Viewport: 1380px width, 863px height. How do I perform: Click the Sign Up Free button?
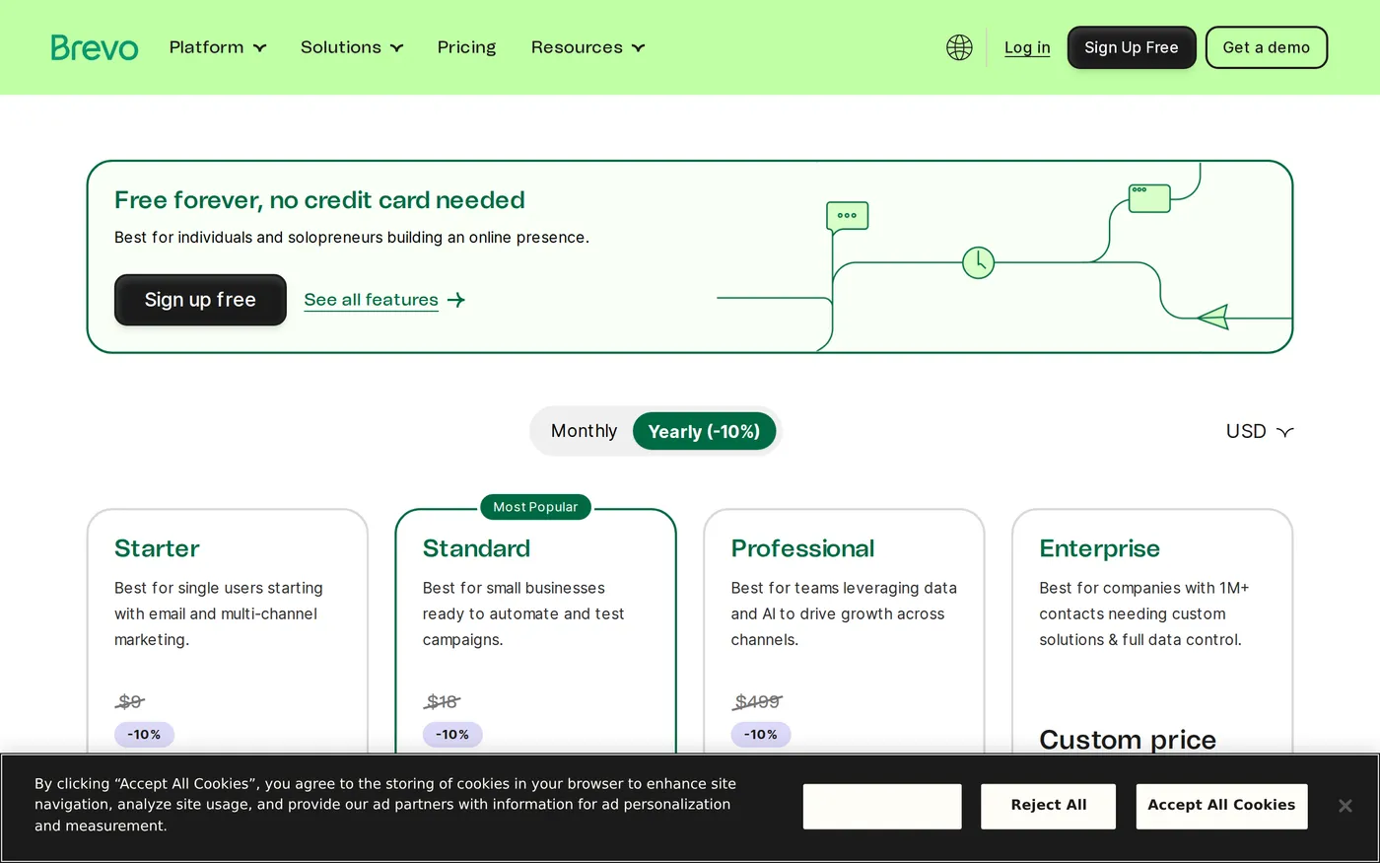1132,47
